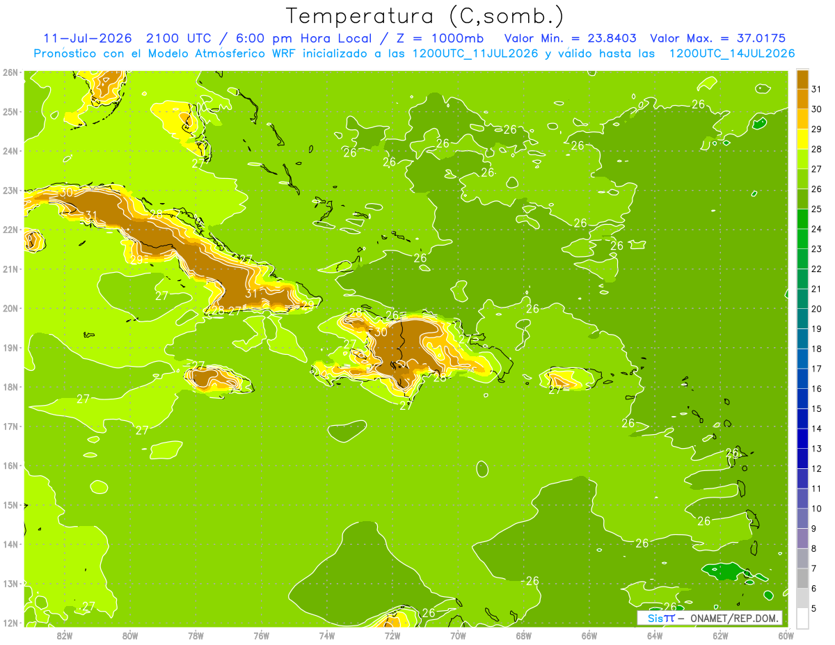This screenshot has width=835, height=645.
Task: Click the 21N latitude axis label
Action: (10, 269)
